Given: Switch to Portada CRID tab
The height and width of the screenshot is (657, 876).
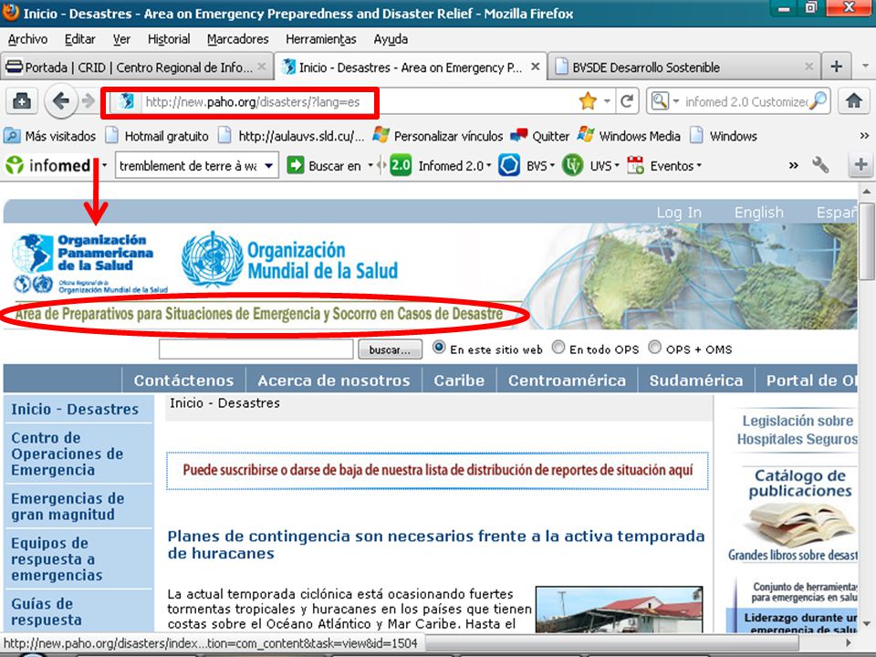Looking at the screenshot, I should (x=137, y=67).
